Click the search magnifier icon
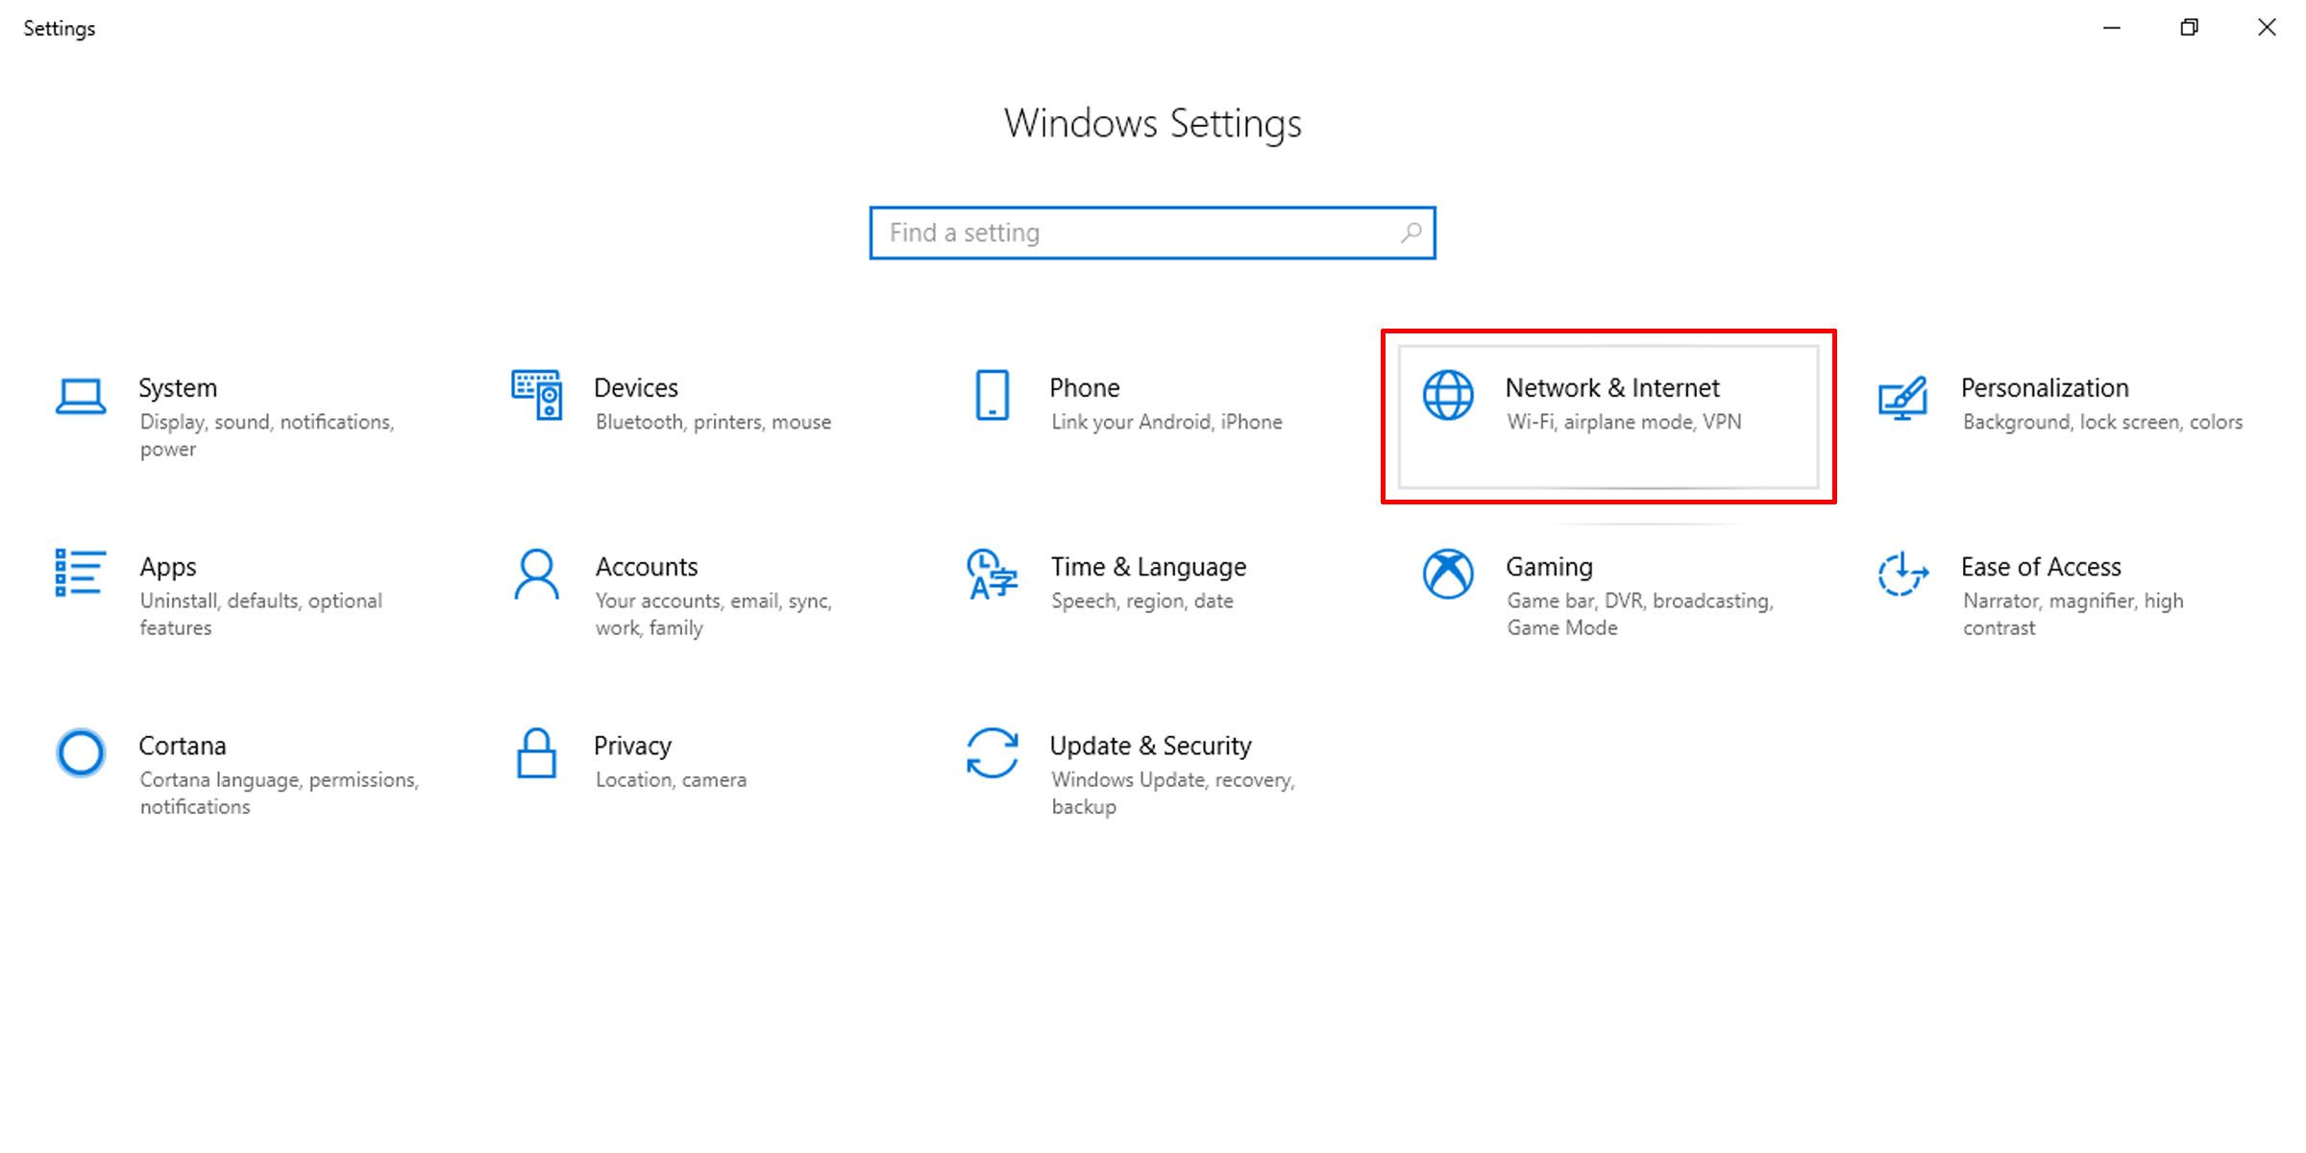 tap(1411, 233)
